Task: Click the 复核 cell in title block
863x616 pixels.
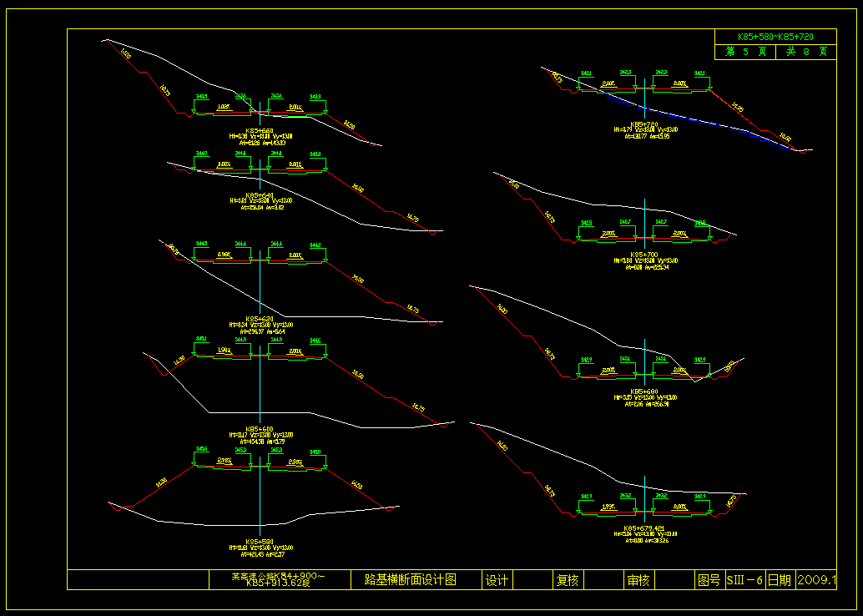Action: click(568, 580)
